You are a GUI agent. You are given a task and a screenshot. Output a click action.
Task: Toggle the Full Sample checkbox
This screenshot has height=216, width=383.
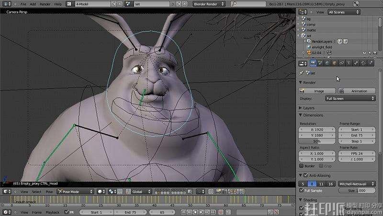pyautogui.click(x=302, y=190)
